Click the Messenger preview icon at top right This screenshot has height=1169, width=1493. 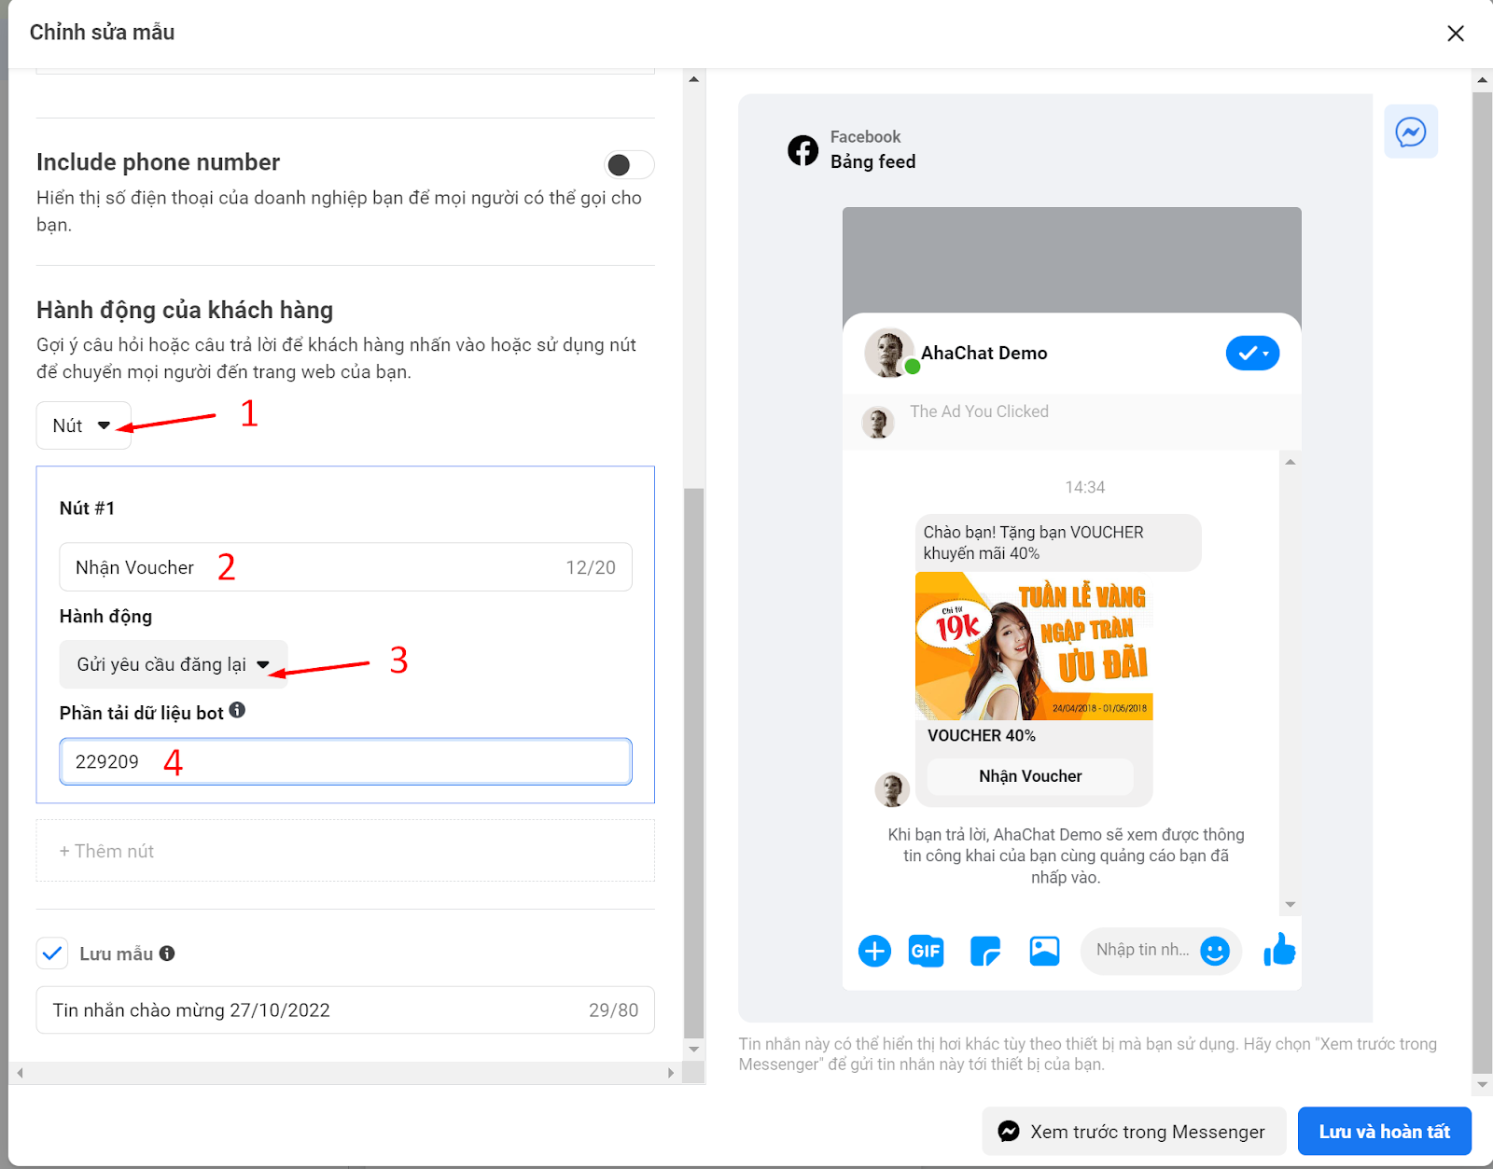tap(1410, 132)
